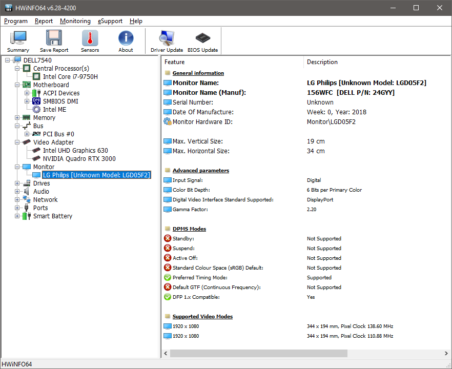Click the Motherboard tree icon
Viewport: 452px width, 369px height.
[27, 85]
